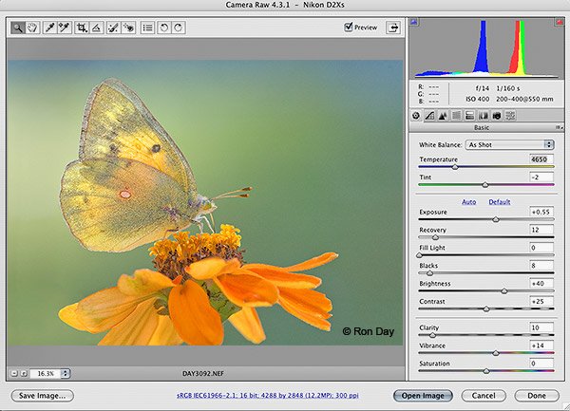Activate the Crop tool

pos(84,28)
